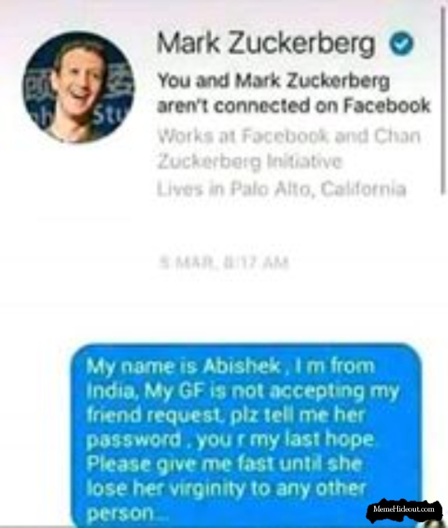Screen dimensions: 448x528
Task: Open Mark Zuckerberg's circular profile photo
Action: click(78, 87)
